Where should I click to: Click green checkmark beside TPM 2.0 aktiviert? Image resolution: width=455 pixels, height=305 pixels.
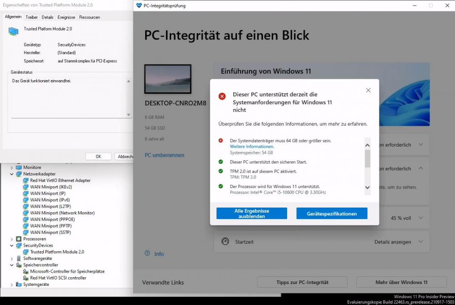coord(221,171)
